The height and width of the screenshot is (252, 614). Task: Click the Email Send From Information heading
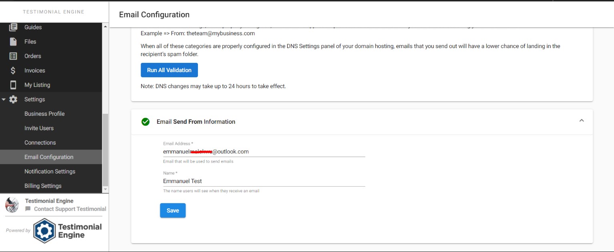(x=196, y=122)
